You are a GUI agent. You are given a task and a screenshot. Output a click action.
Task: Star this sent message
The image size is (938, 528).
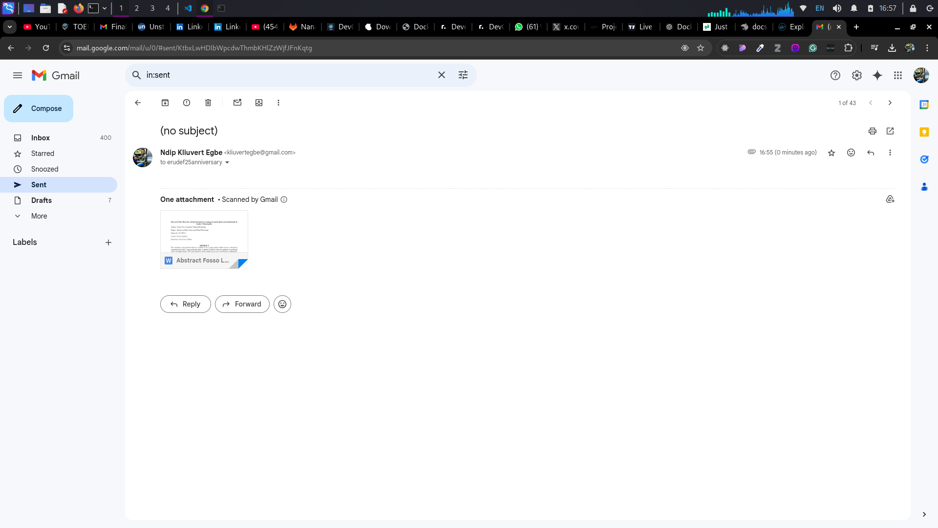point(831,153)
